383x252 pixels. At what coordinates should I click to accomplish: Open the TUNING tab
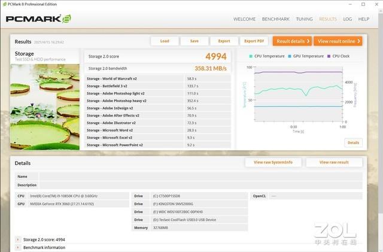point(305,19)
